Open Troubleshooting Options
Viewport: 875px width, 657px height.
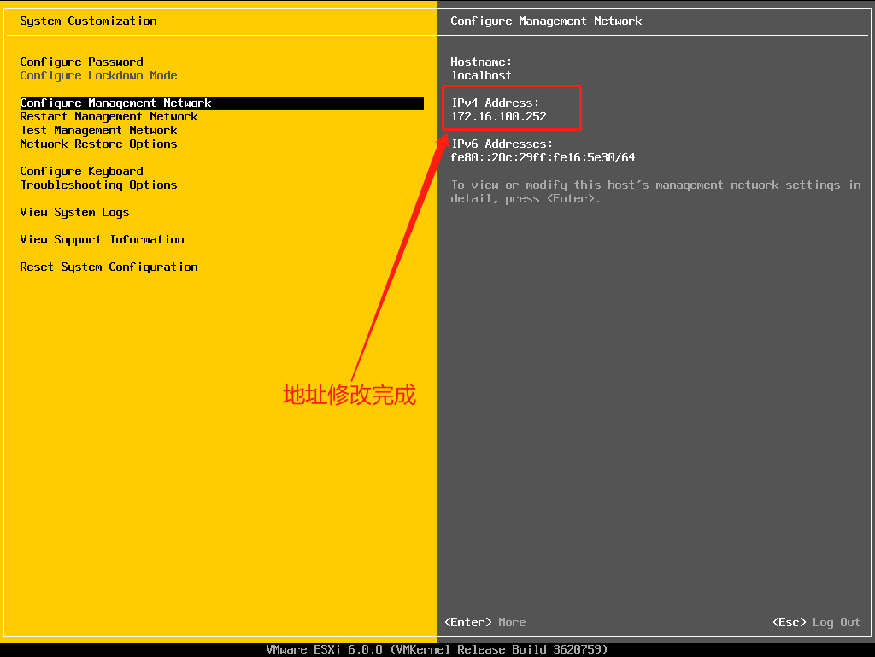click(x=98, y=185)
